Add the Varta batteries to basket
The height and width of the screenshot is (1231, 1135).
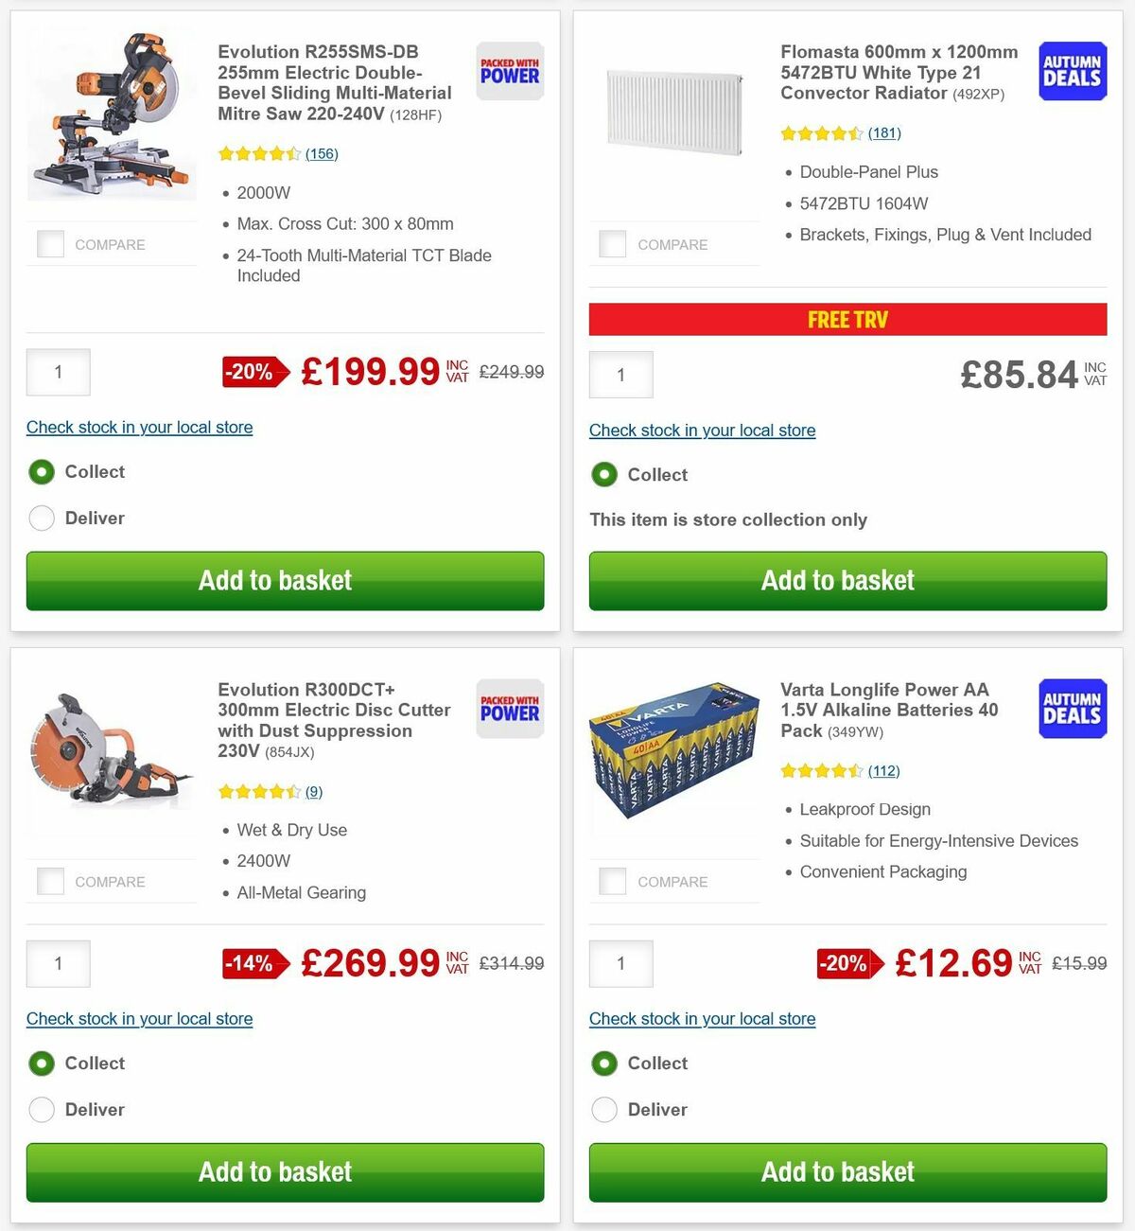tap(838, 1172)
